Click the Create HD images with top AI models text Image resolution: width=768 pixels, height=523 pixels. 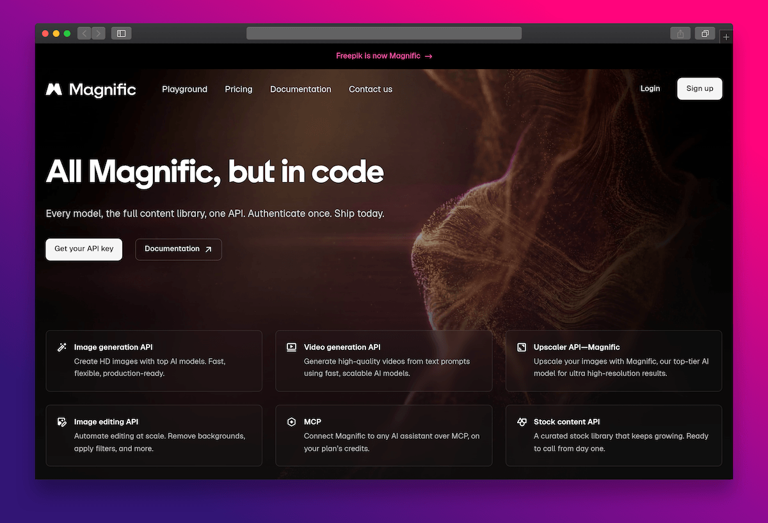[x=150, y=368]
